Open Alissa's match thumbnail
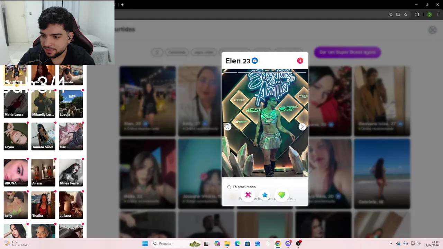 click(43, 173)
